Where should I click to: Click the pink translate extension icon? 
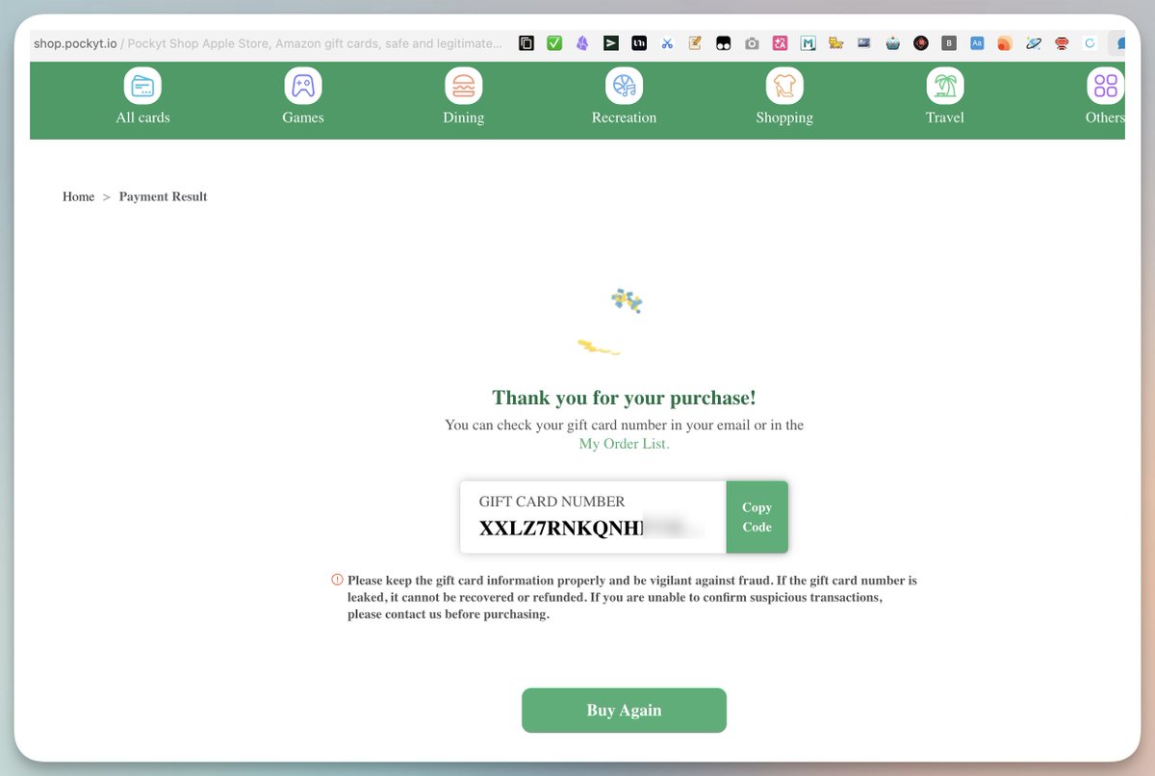(781, 43)
